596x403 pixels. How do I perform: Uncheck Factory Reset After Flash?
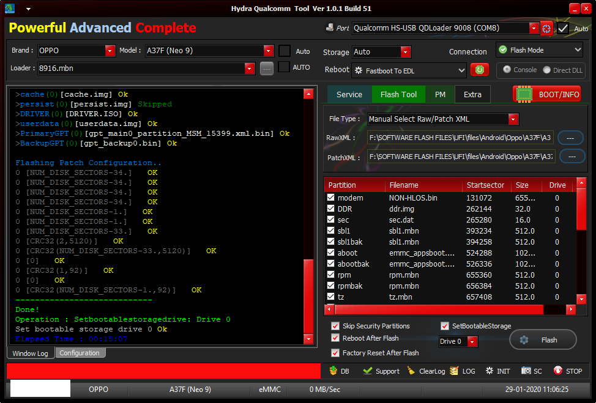pos(335,353)
